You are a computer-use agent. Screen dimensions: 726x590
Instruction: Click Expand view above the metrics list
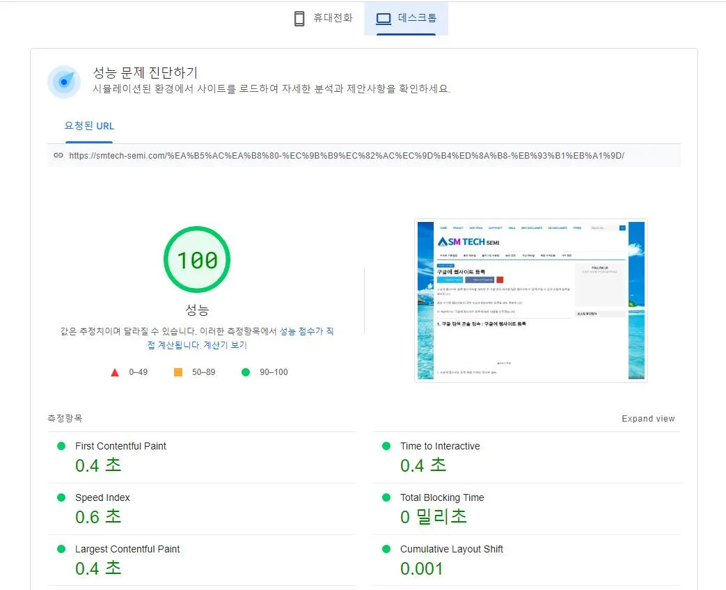(648, 418)
